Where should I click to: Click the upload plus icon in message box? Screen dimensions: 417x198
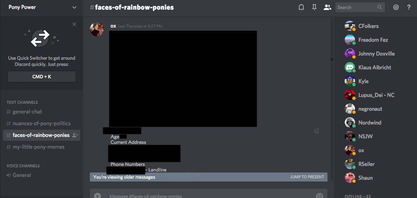[x=97, y=196]
